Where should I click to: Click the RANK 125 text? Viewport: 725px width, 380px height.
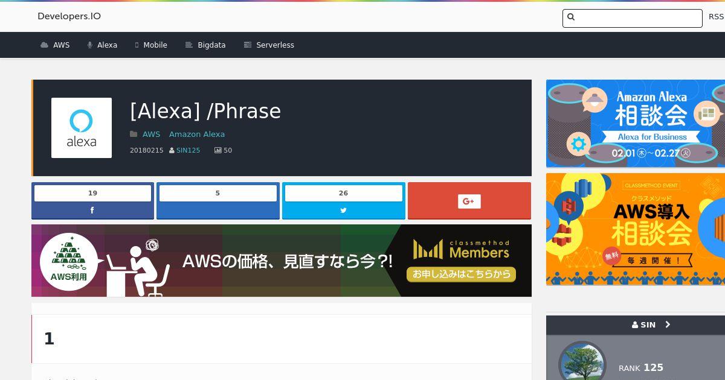[x=641, y=368]
